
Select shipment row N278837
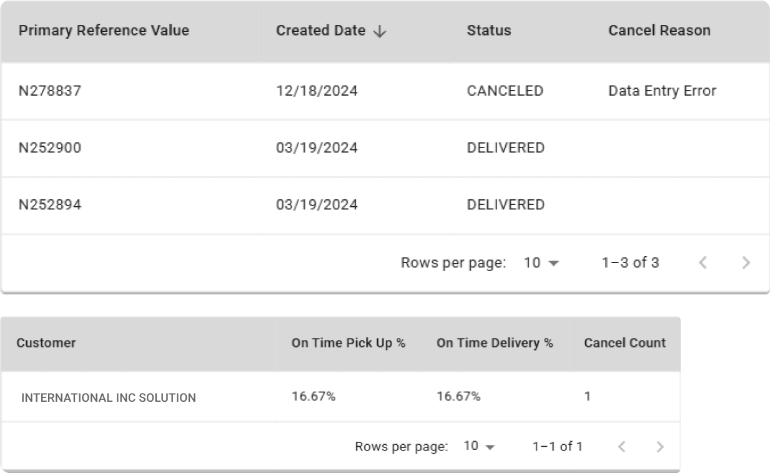tap(50, 91)
